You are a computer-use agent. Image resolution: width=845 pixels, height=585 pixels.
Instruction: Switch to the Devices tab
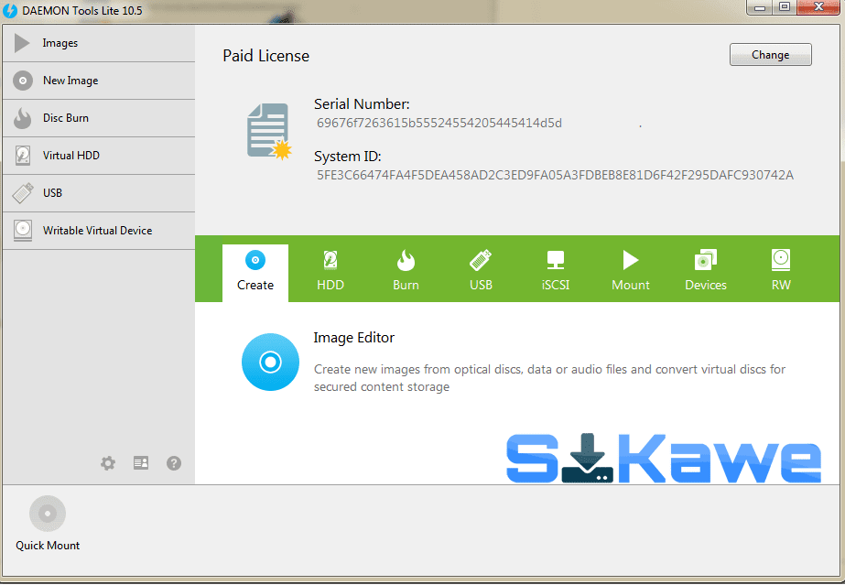coord(706,272)
